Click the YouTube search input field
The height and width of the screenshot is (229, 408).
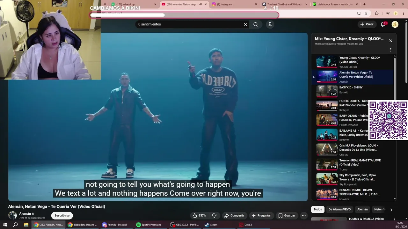[190, 24]
